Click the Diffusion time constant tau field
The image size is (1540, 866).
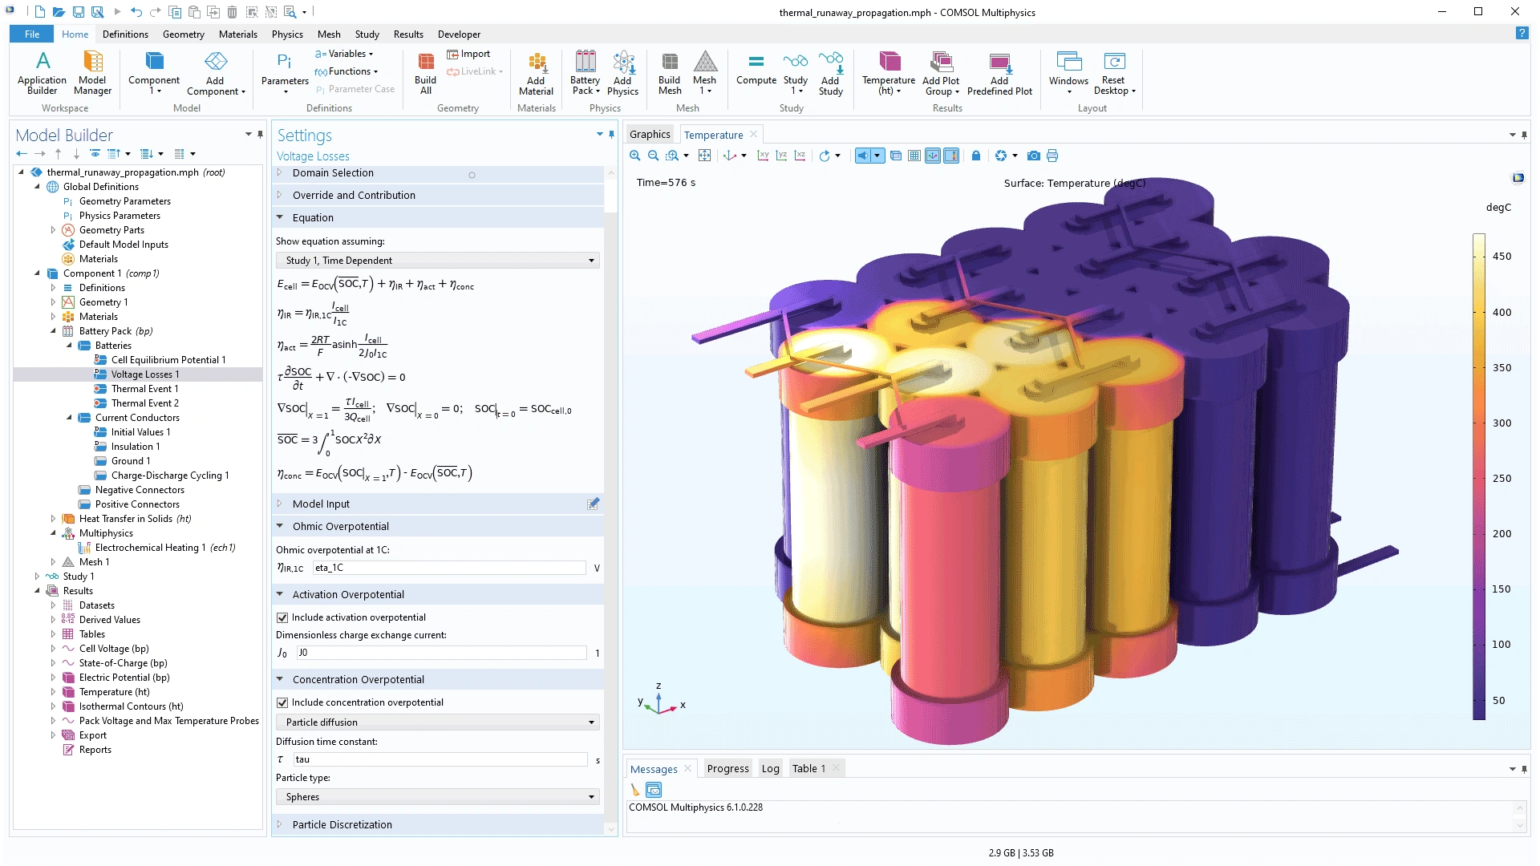(440, 759)
